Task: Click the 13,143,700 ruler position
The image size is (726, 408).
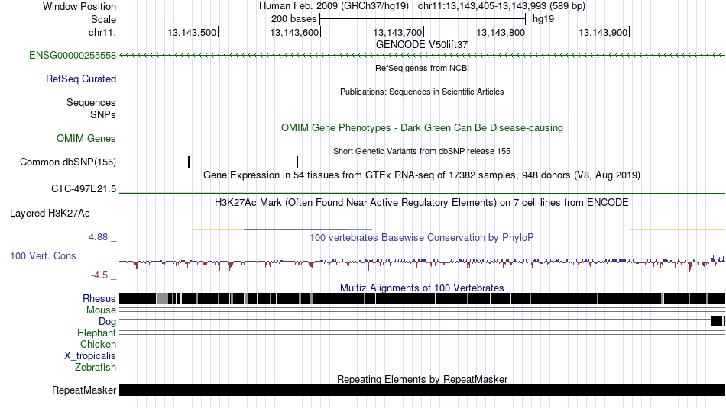Action: click(x=398, y=32)
